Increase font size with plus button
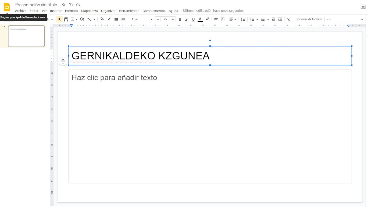368x207 pixels. 173,19
